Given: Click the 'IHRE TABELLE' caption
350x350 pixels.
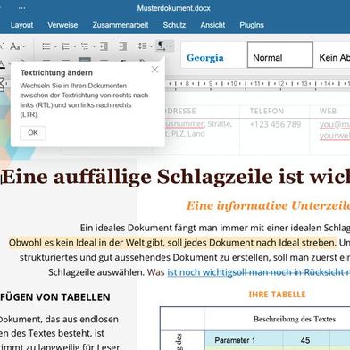Looking at the screenshot, I should (277, 295).
